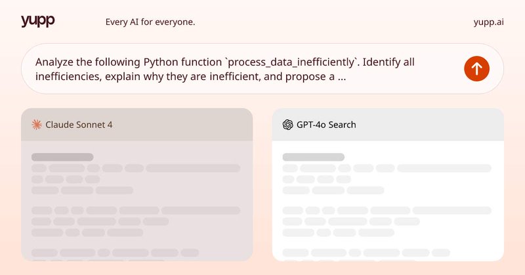This screenshot has width=525, height=275.
Task: Select the GPT-4o Search card header
Action: click(x=388, y=124)
